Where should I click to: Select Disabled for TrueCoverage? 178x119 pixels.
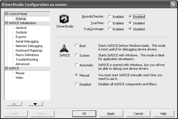point(130,29)
